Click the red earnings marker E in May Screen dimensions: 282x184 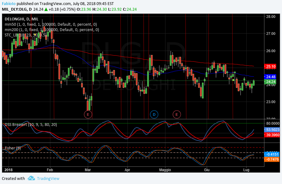pyautogui.click(x=177, y=115)
